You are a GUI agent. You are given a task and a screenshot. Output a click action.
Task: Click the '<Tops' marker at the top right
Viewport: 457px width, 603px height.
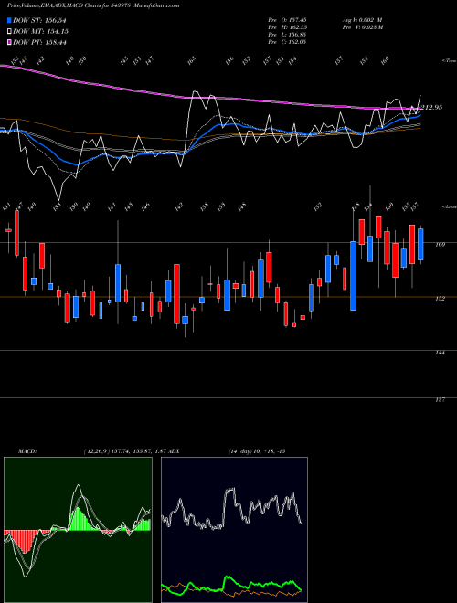click(x=449, y=61)
